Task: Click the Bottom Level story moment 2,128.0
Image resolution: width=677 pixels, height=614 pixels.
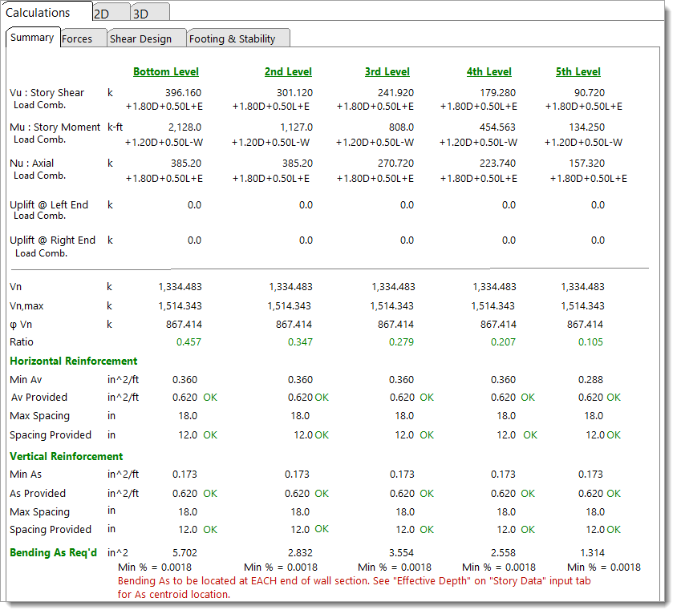Action: [185, 127]
